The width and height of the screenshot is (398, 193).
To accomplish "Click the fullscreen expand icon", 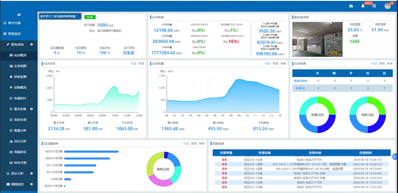I will (374, 6).
